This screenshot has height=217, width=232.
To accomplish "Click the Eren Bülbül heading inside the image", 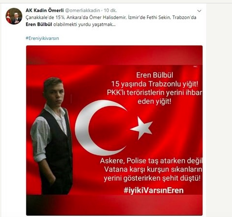I will tap(155, 75).
